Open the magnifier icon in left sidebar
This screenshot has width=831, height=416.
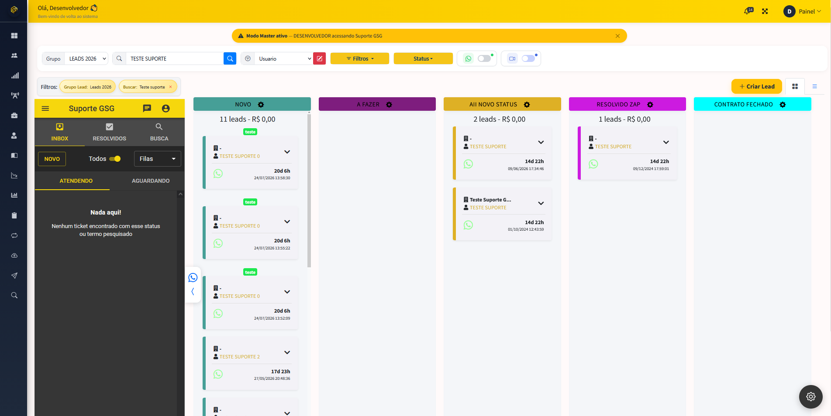14,295
